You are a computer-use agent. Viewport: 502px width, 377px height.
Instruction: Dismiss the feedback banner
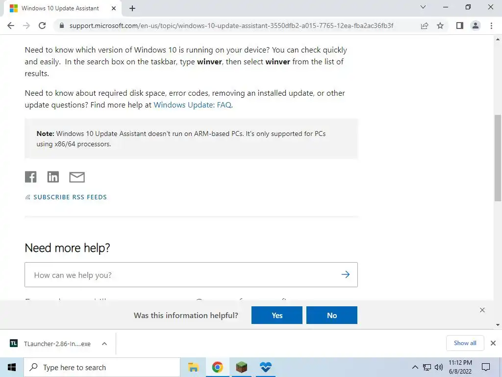coord(482,310)
